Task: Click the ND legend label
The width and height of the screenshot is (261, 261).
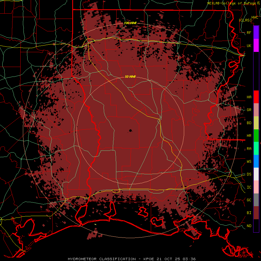Action: click(249, 226)
